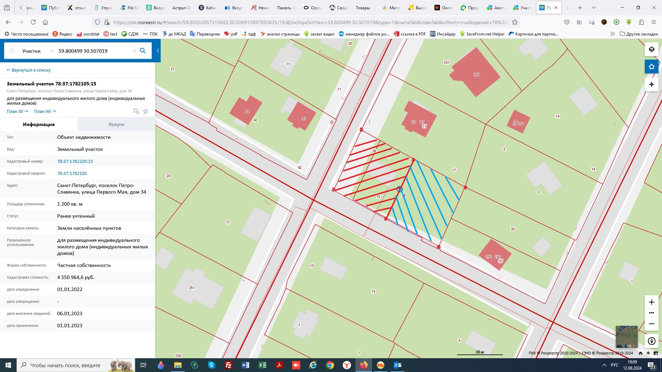
Task: Zoom out the map with minus button
Action: click(x=651, y=324)
